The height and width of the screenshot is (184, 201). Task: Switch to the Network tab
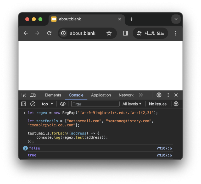coord(126,95)
